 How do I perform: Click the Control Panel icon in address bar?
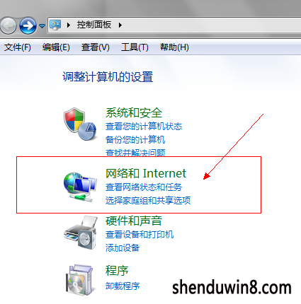tap(55, 25)
